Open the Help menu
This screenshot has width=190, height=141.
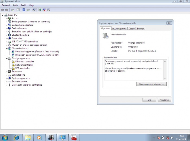tap(31, 5)
